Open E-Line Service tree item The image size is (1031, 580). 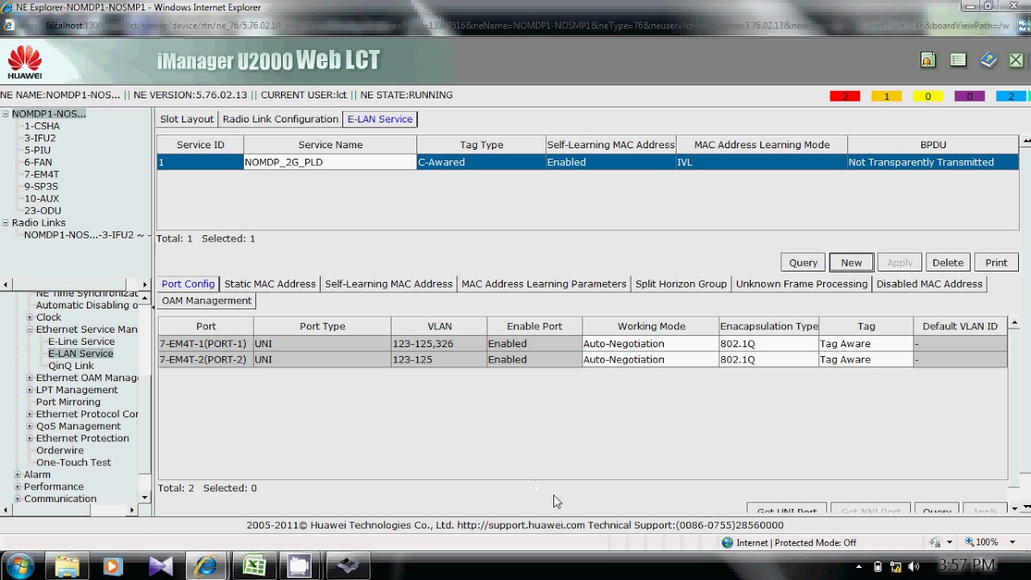coord(81,342)
